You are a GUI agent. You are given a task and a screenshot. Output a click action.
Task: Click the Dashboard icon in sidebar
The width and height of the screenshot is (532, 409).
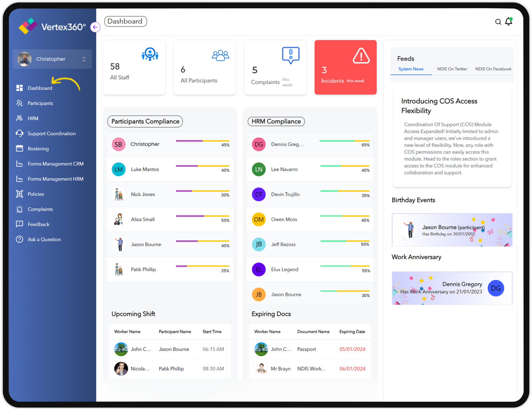[19, 88]
